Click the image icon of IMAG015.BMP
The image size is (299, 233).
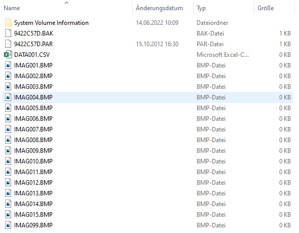8,215
